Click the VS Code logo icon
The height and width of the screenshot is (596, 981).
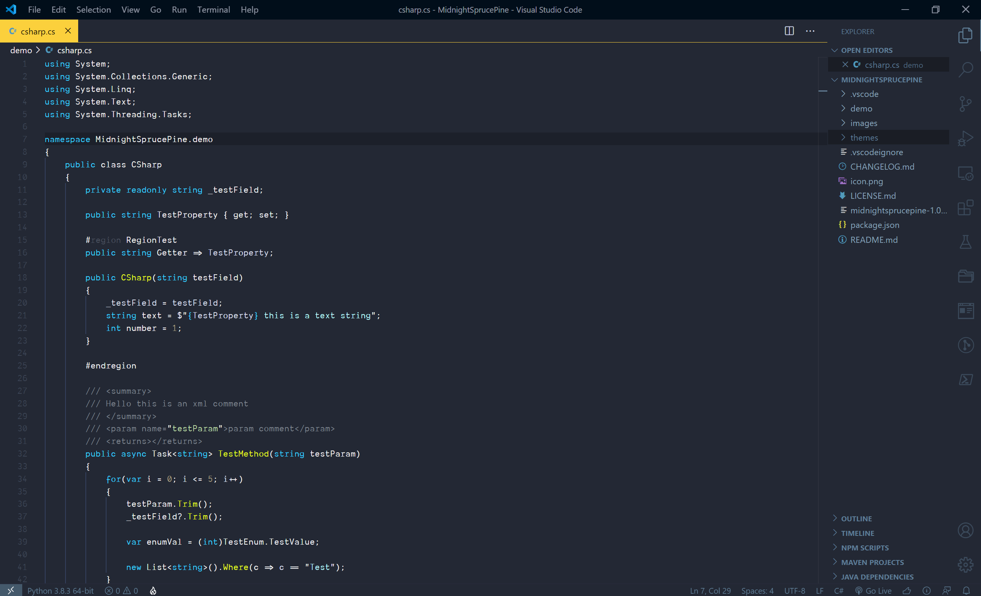11,10
